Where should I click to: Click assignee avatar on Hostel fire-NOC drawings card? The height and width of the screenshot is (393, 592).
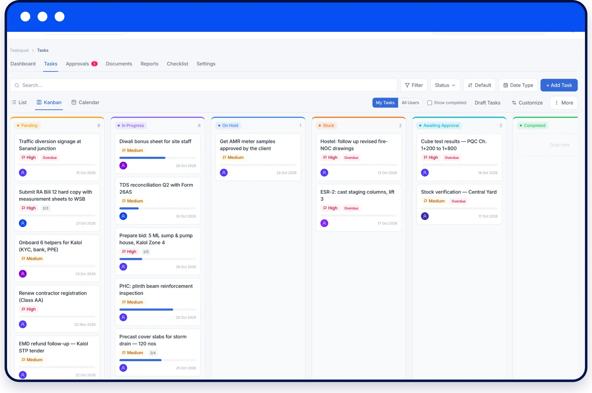click(324, 173)
